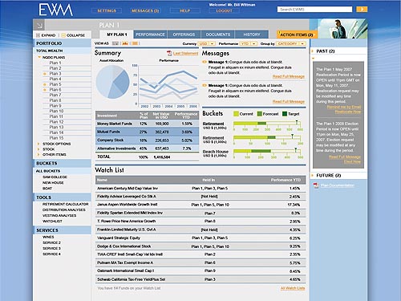
Task: Click the first message's arrow icon
Action: tap(205, 62)
